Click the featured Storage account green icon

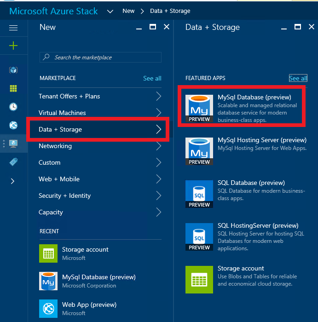(199, 280)
